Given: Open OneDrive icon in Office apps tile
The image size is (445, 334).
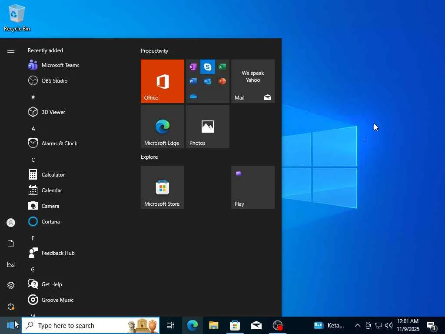Looking at the screenshot, I should (193, 96).
